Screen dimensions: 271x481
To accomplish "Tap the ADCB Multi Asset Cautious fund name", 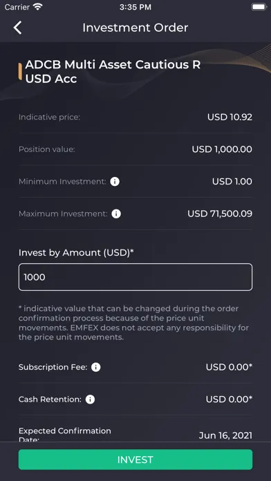I will (113, 71).
